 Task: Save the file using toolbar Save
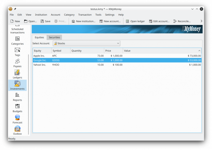tap(46, 21)
